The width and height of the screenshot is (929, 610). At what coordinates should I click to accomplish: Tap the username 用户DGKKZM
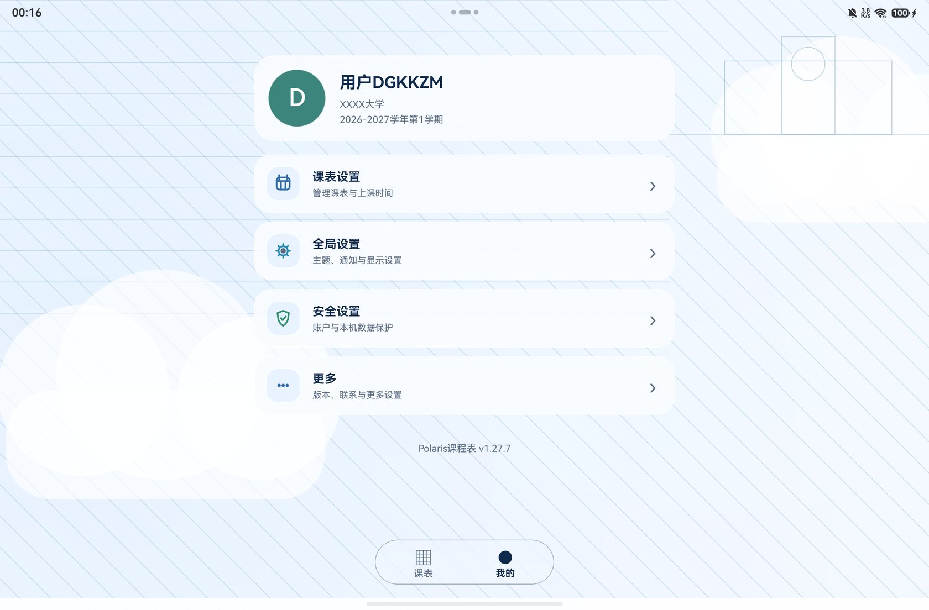click(392, 82)
